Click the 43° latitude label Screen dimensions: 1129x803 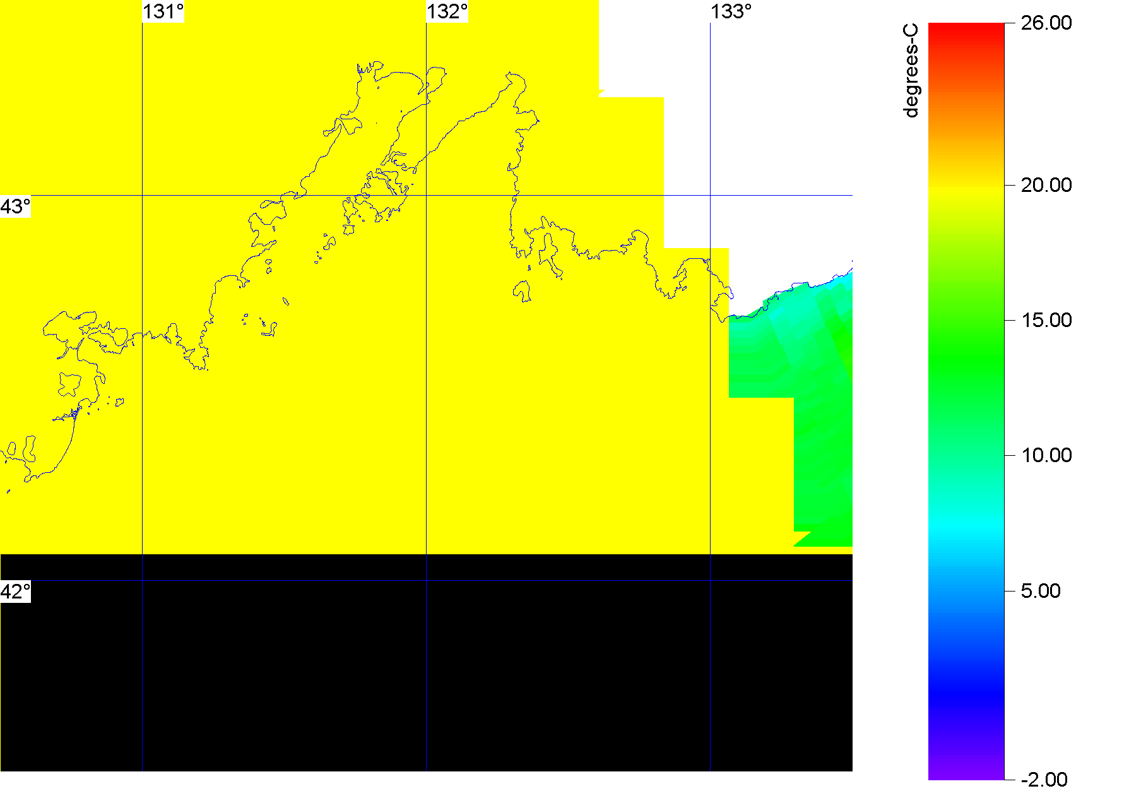15,206
